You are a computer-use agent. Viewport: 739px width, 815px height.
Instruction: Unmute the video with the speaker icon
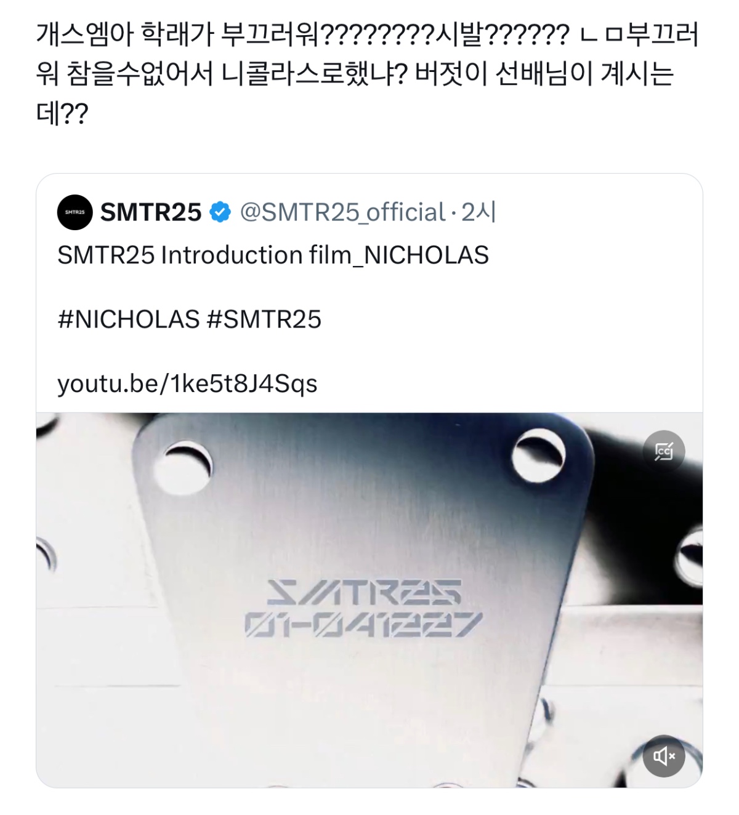tap(664, 755)
